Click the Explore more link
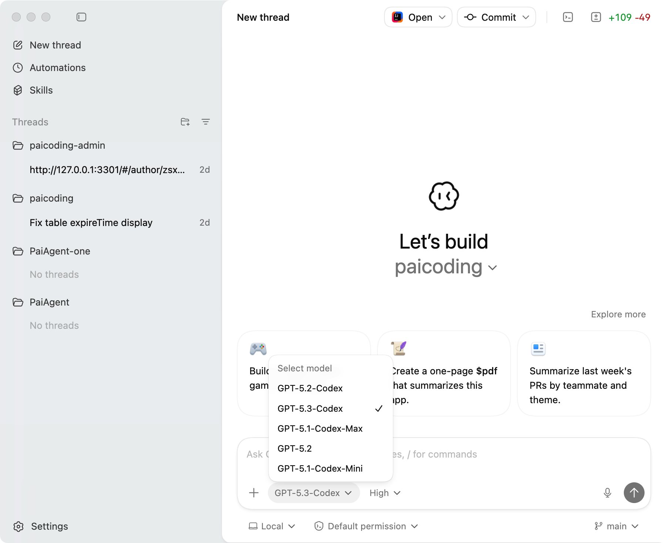The image size is (666, 543). pyautogui.click(x=618, y=314)
